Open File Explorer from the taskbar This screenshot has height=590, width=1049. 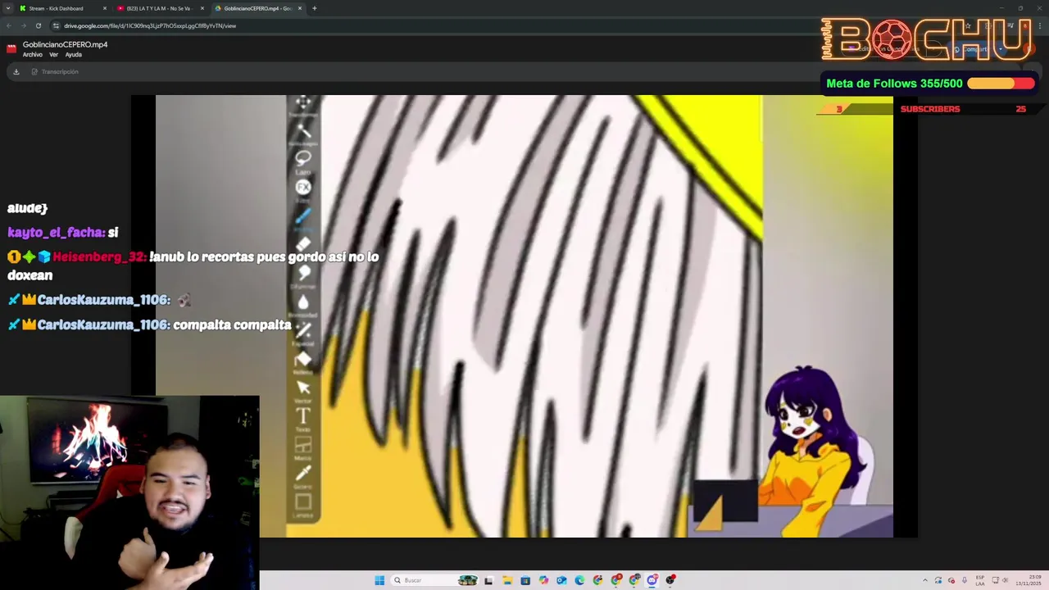tap(507, 580)
